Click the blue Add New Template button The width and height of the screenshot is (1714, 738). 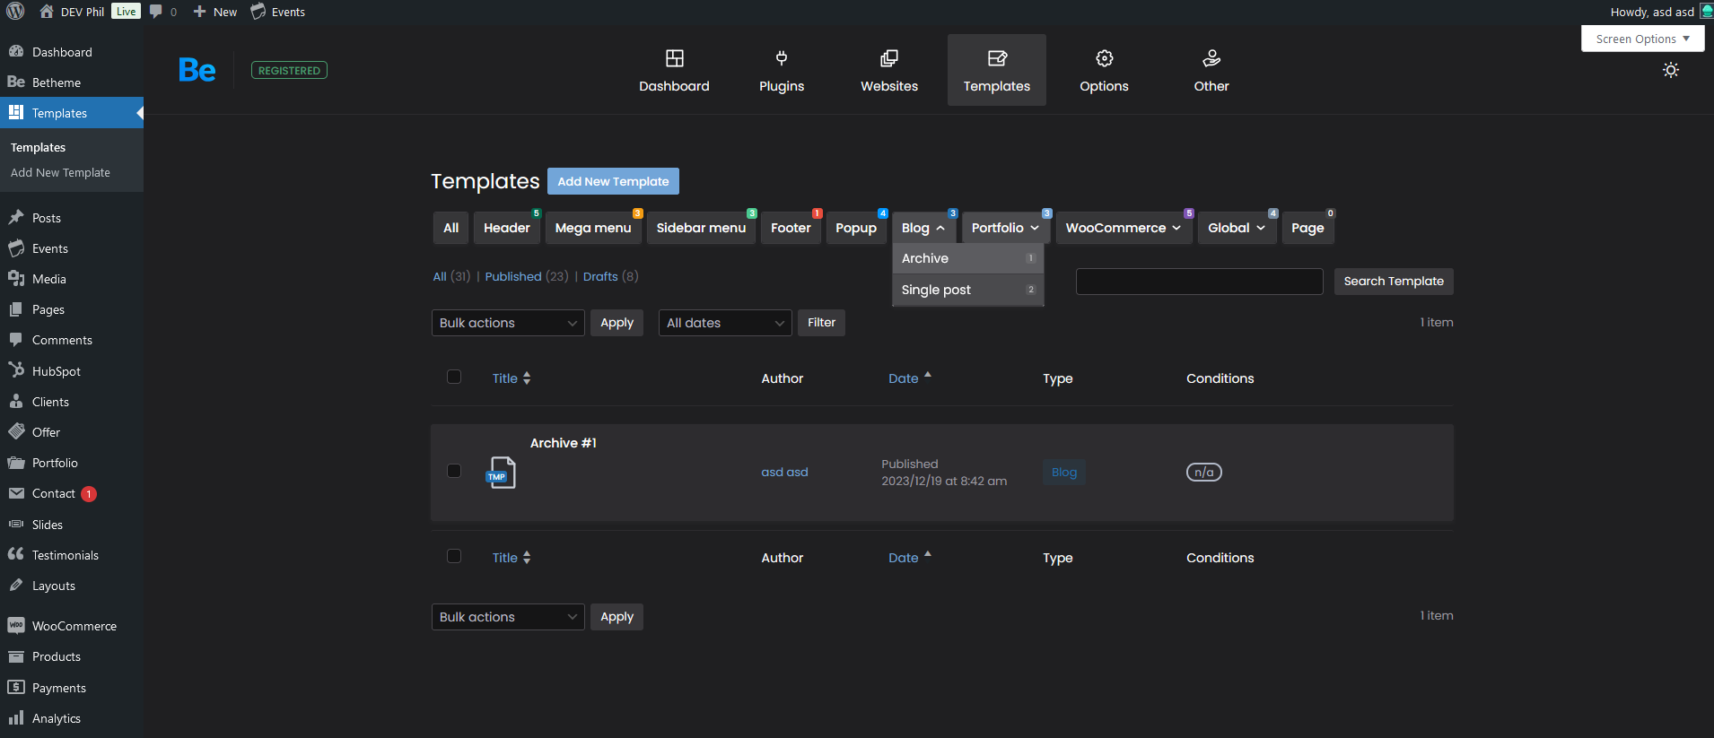coord(613,181)
